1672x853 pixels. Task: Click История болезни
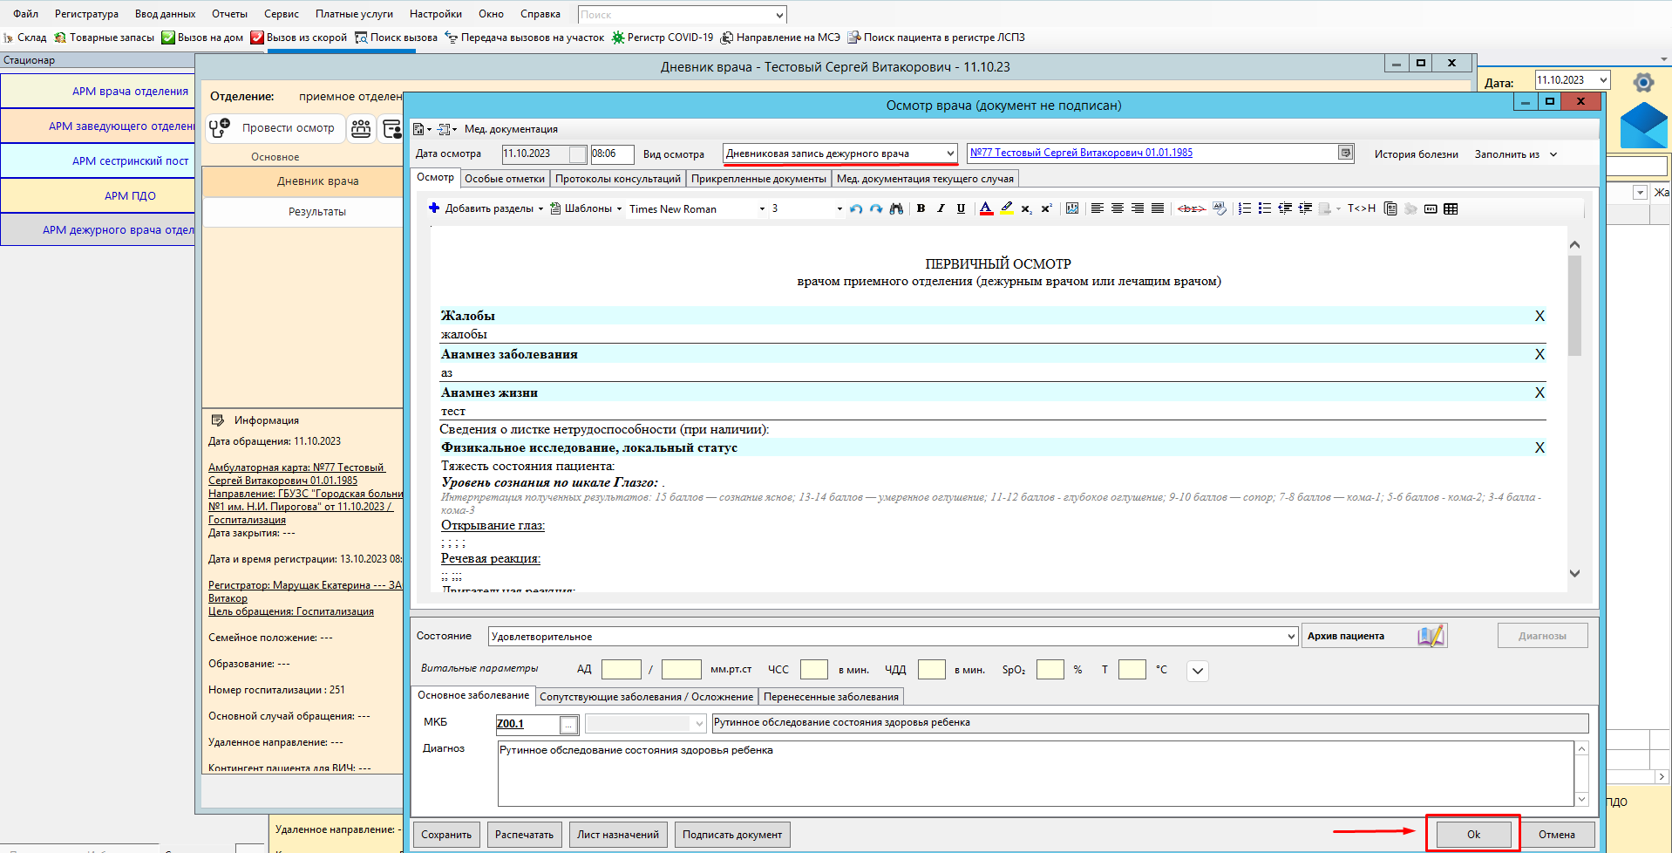tap(1416, 154)
